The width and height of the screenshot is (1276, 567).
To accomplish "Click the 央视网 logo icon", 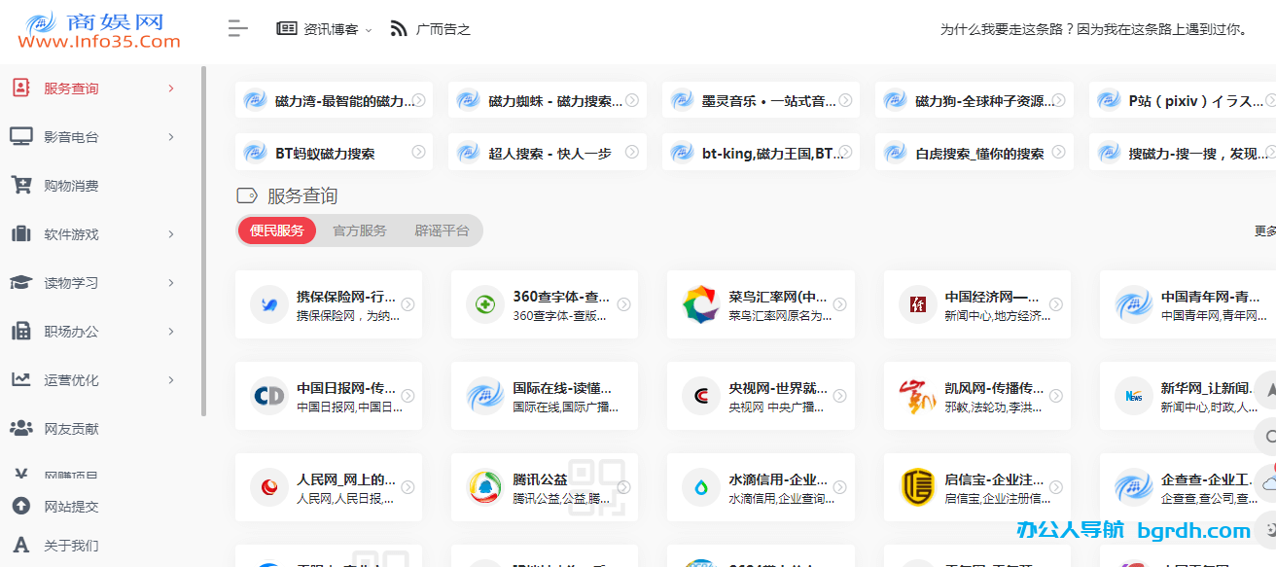I will pyautogui.click(x=700, y=395).
